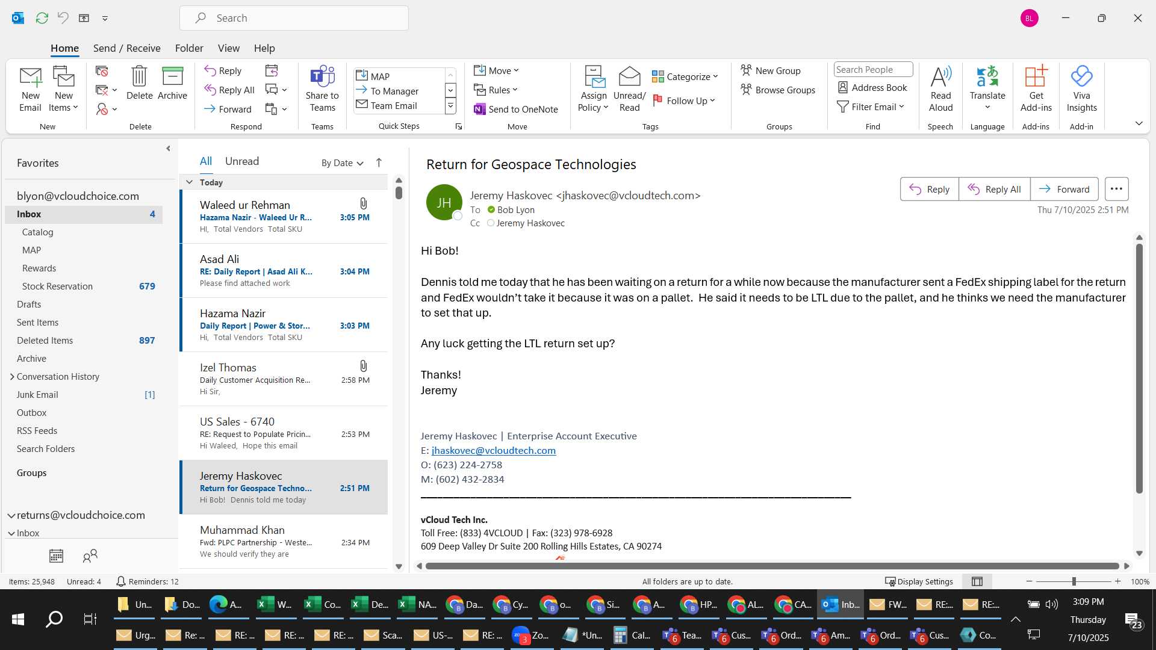Screen dimensions: 1156x650
Task: Open the Categorize dropdown
Action: pyautogui.click(x=685, y=76)
